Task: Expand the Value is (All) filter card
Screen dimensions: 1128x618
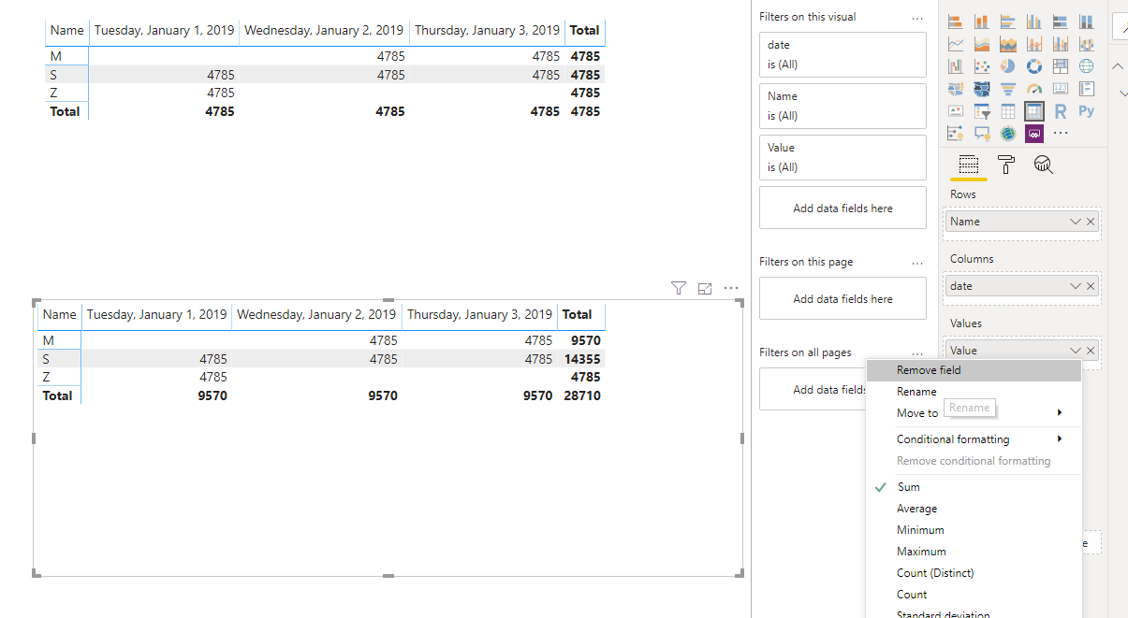Action: [842, 157]
